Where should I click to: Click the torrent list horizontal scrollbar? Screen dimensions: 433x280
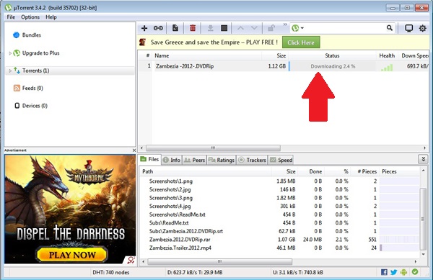(x=213, y=148)
